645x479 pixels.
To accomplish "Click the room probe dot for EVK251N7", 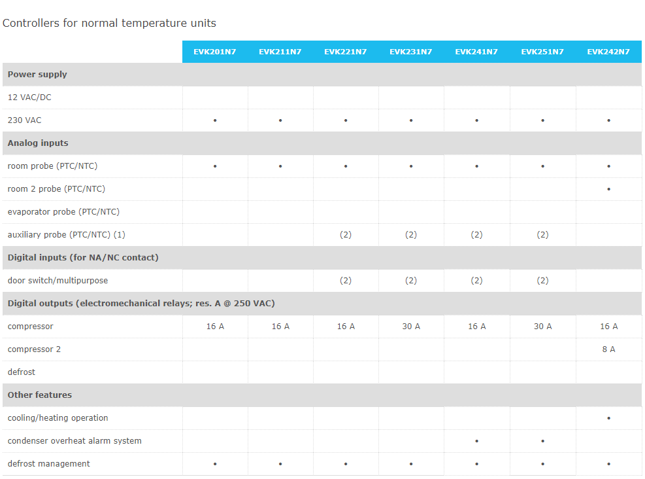I will 543,166.
